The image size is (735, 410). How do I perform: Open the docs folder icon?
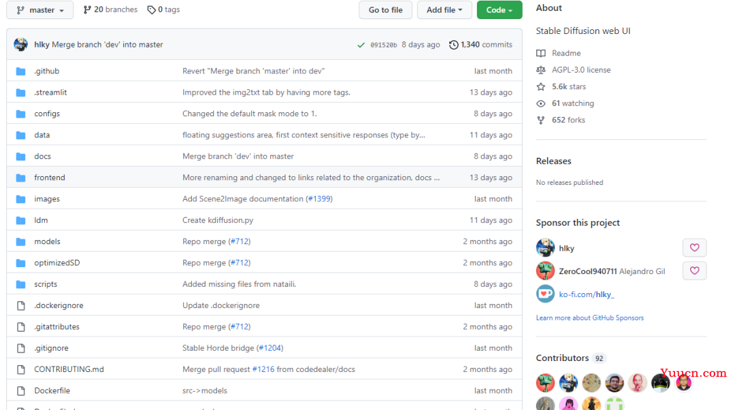pyautogui.click(x=20, y=156)
